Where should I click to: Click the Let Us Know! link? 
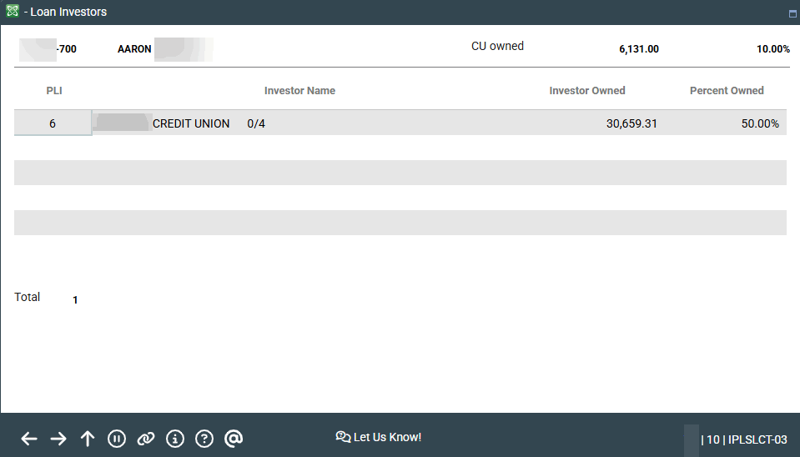click(379, 437)
